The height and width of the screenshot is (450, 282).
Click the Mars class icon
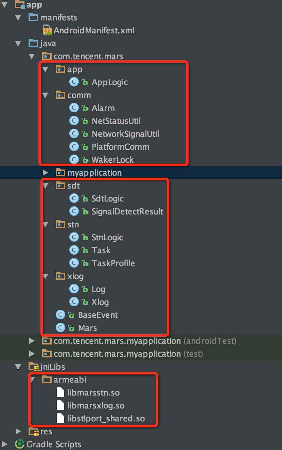click(60, 328)
